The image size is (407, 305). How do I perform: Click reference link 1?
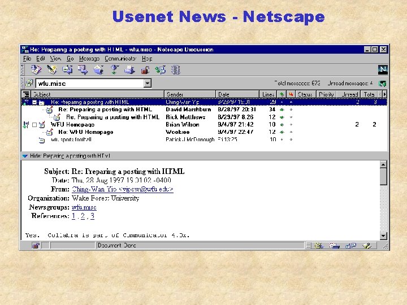[x=73, y=216]
